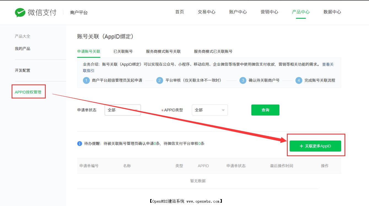Open the 数据中心 menu item
Image resolution: width=369 pixels, height=206 pixels.
click(x=332, y=12)
